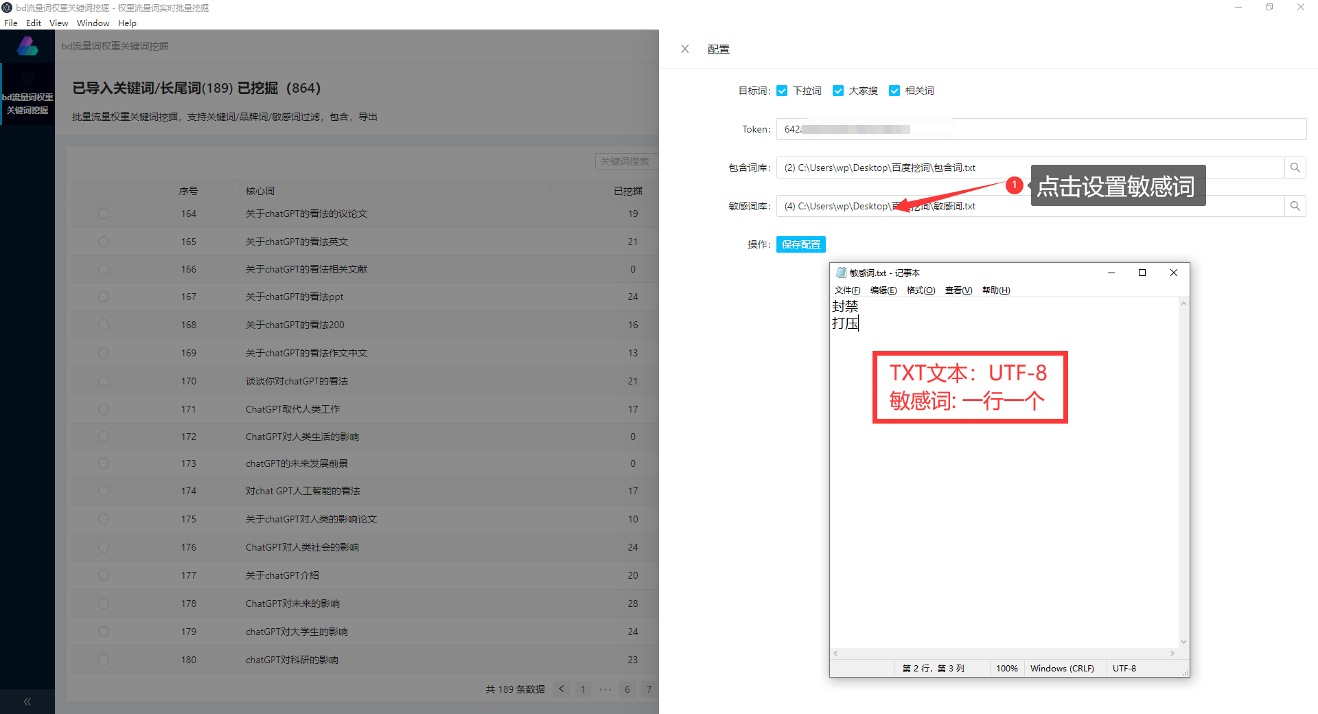Screen dimensions: 1318x714
Task: Click the Windows (CRLF) indicator in Notepad
Action: click(x=1062, y=668)
